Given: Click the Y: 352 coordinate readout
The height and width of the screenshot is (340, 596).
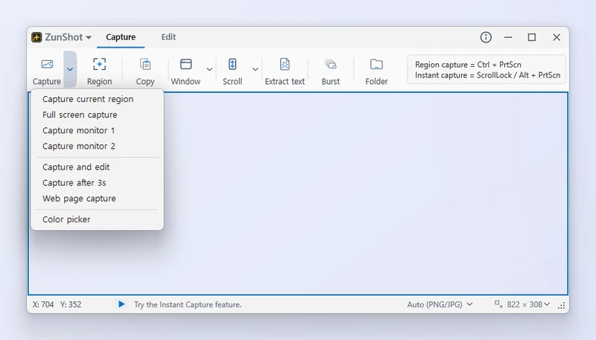Looking at the screenshot, I should (x=71, y=304).
